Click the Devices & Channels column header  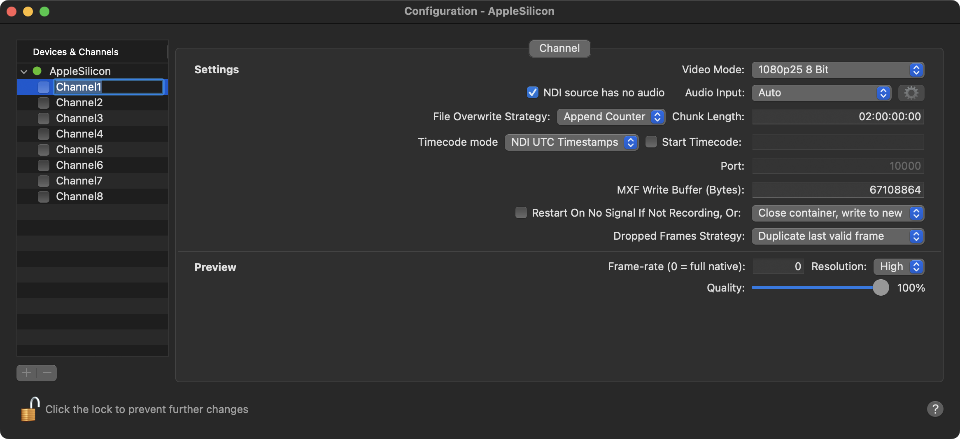tap(93, 52)
